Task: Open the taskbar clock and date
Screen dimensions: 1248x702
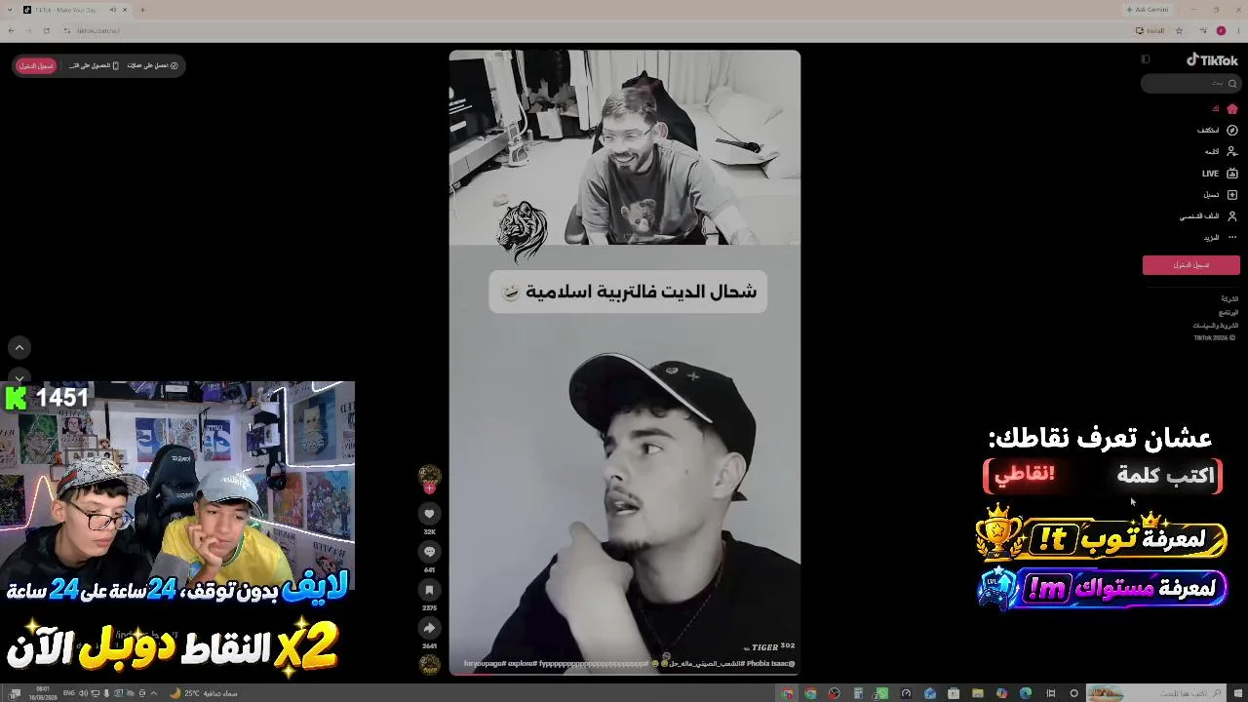Action: (43, 693)
